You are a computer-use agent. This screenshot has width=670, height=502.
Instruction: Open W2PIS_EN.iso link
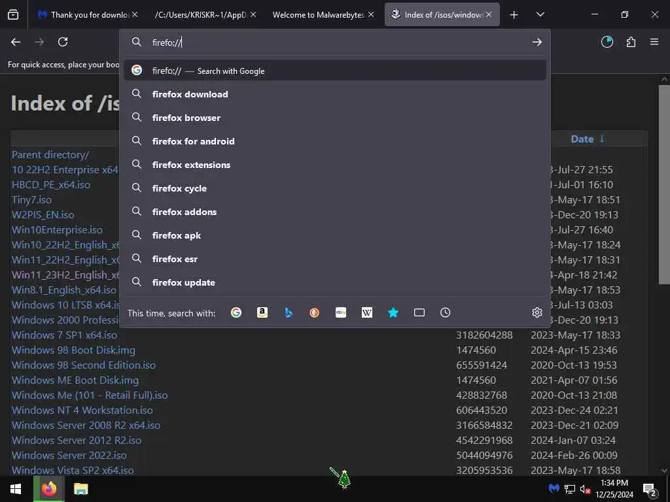(43, 214)
